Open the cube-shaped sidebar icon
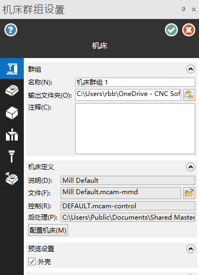This screenshot has height=275, width=199. click(x=12, y=113)
